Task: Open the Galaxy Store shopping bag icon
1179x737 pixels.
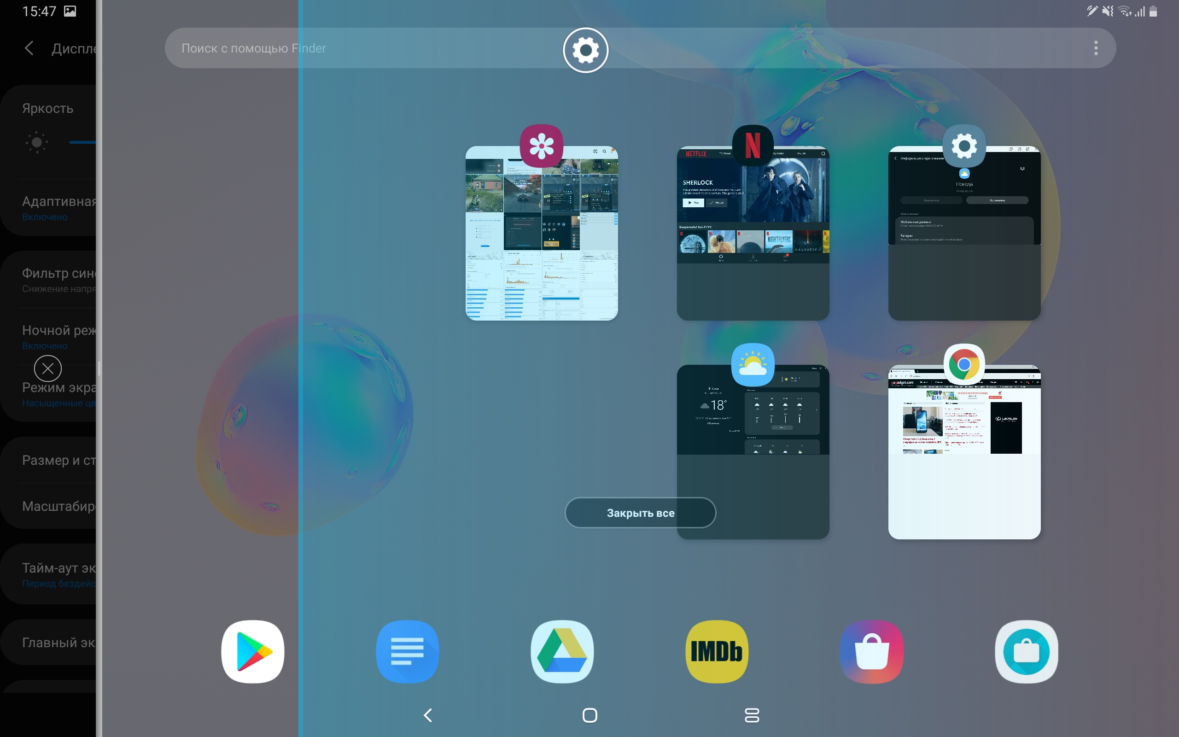Action: pyautogui.click(x=871, y=651)
